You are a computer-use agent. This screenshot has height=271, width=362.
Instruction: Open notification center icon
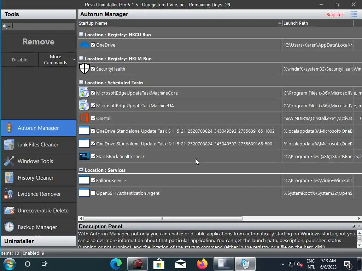pos(347,264)
